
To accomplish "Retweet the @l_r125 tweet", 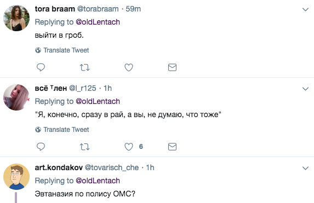I will pyautogui.click(x=85, y=147).
